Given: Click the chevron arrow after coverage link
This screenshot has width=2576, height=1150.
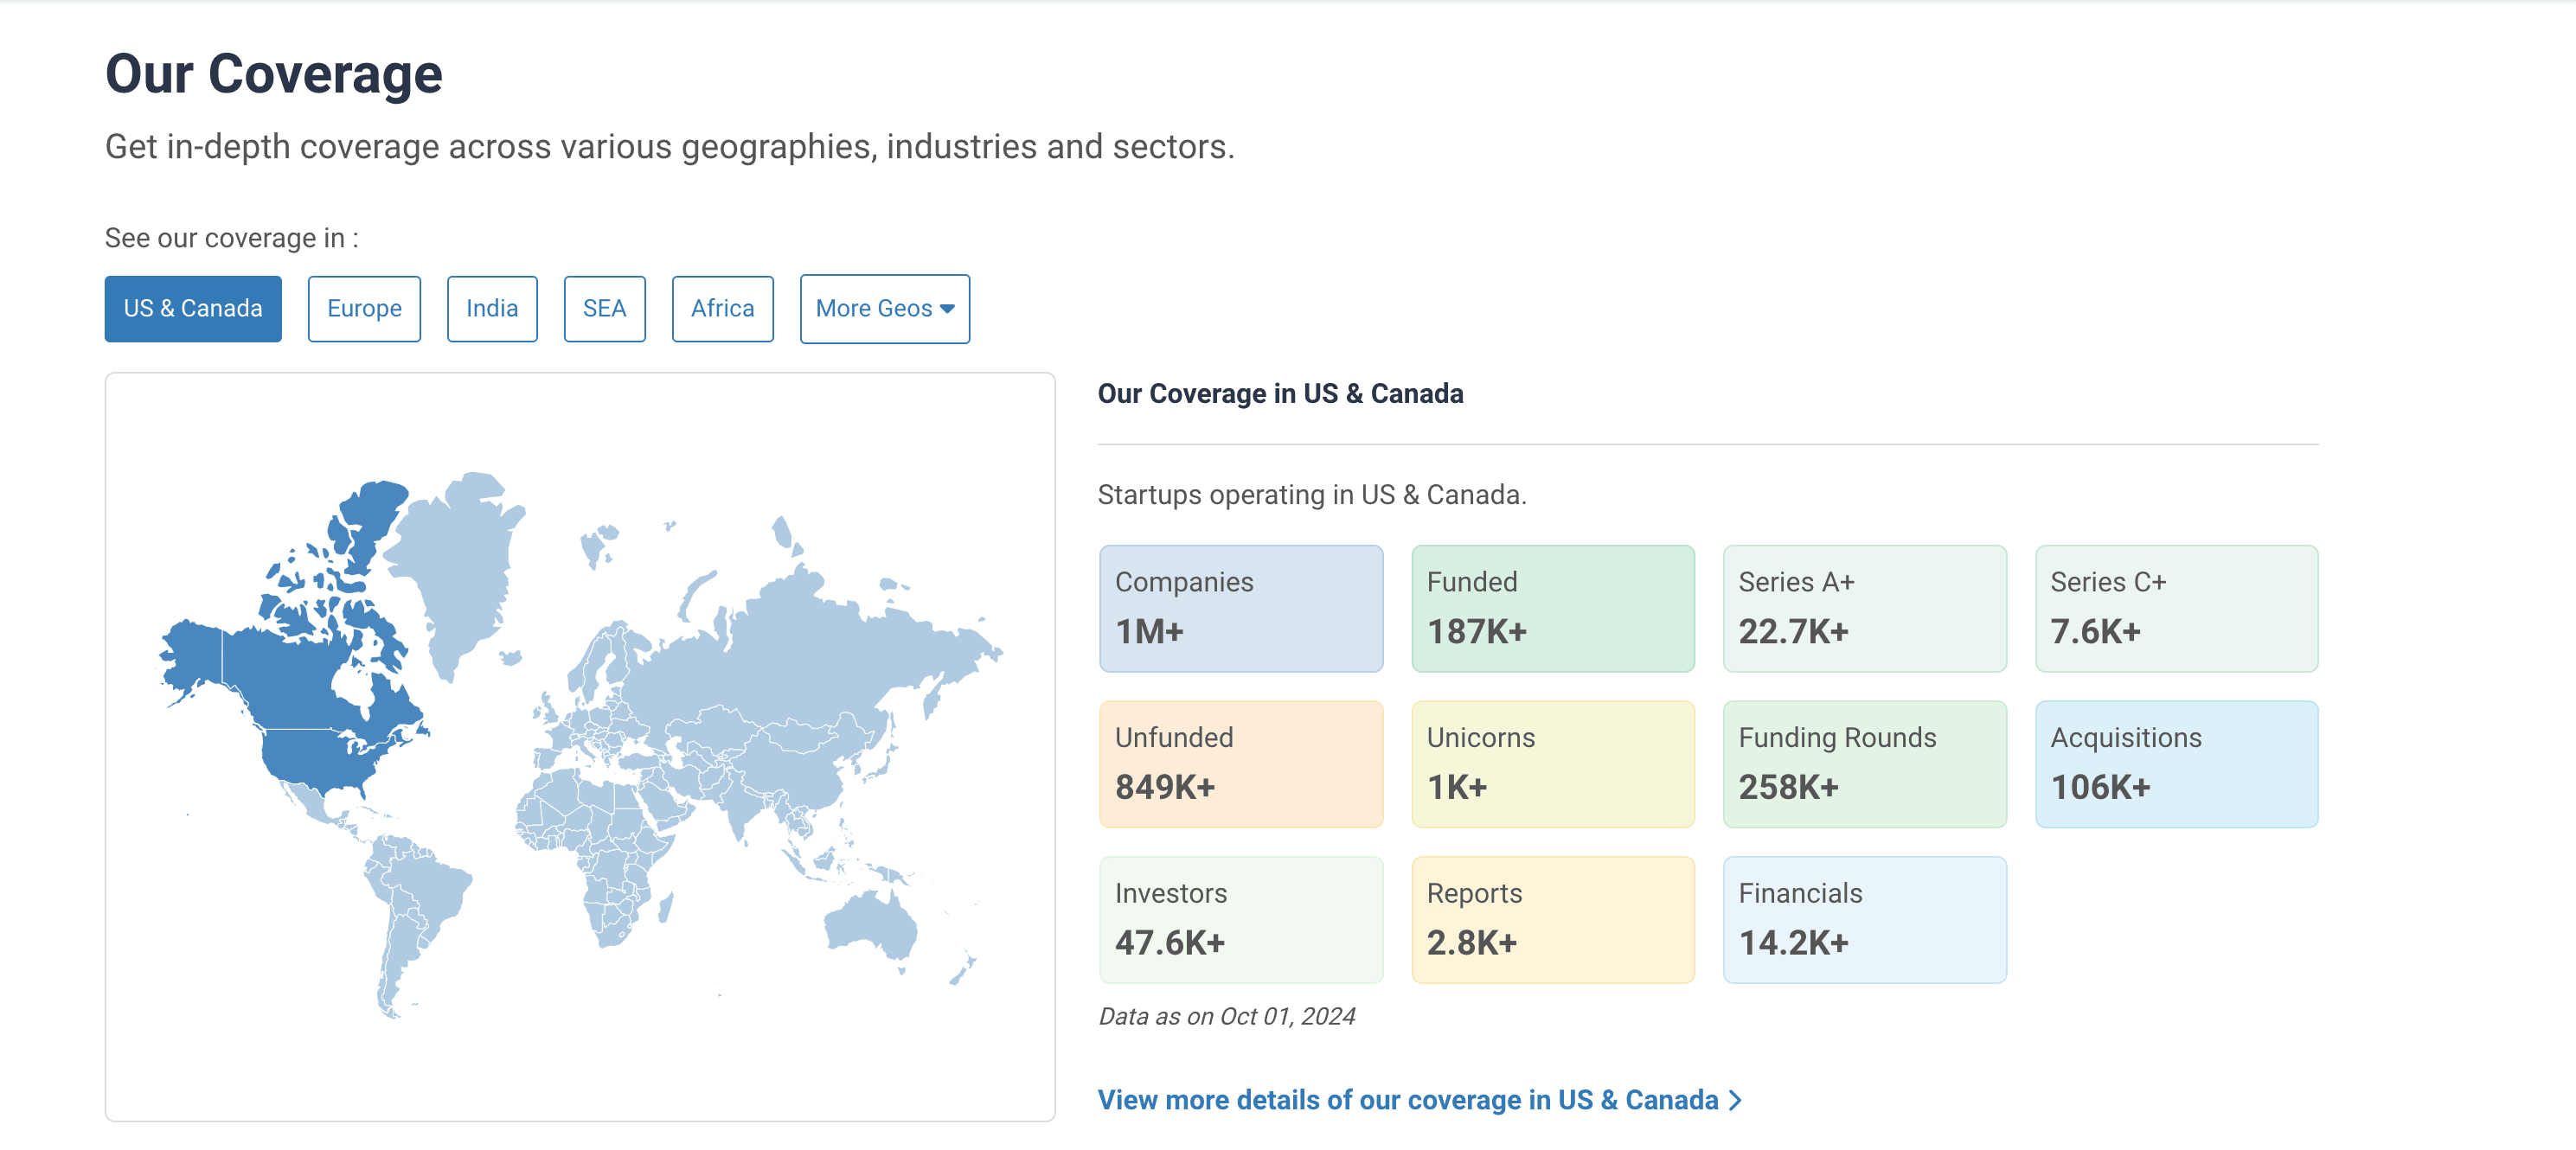Looking at the screenshot, I should click(x=1736, y=1100).
